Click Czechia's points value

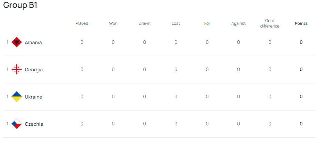click(301, 124)
